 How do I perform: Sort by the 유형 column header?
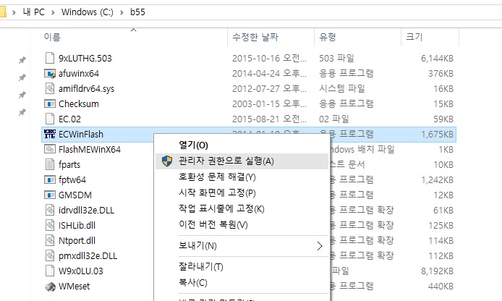[327, 37]
